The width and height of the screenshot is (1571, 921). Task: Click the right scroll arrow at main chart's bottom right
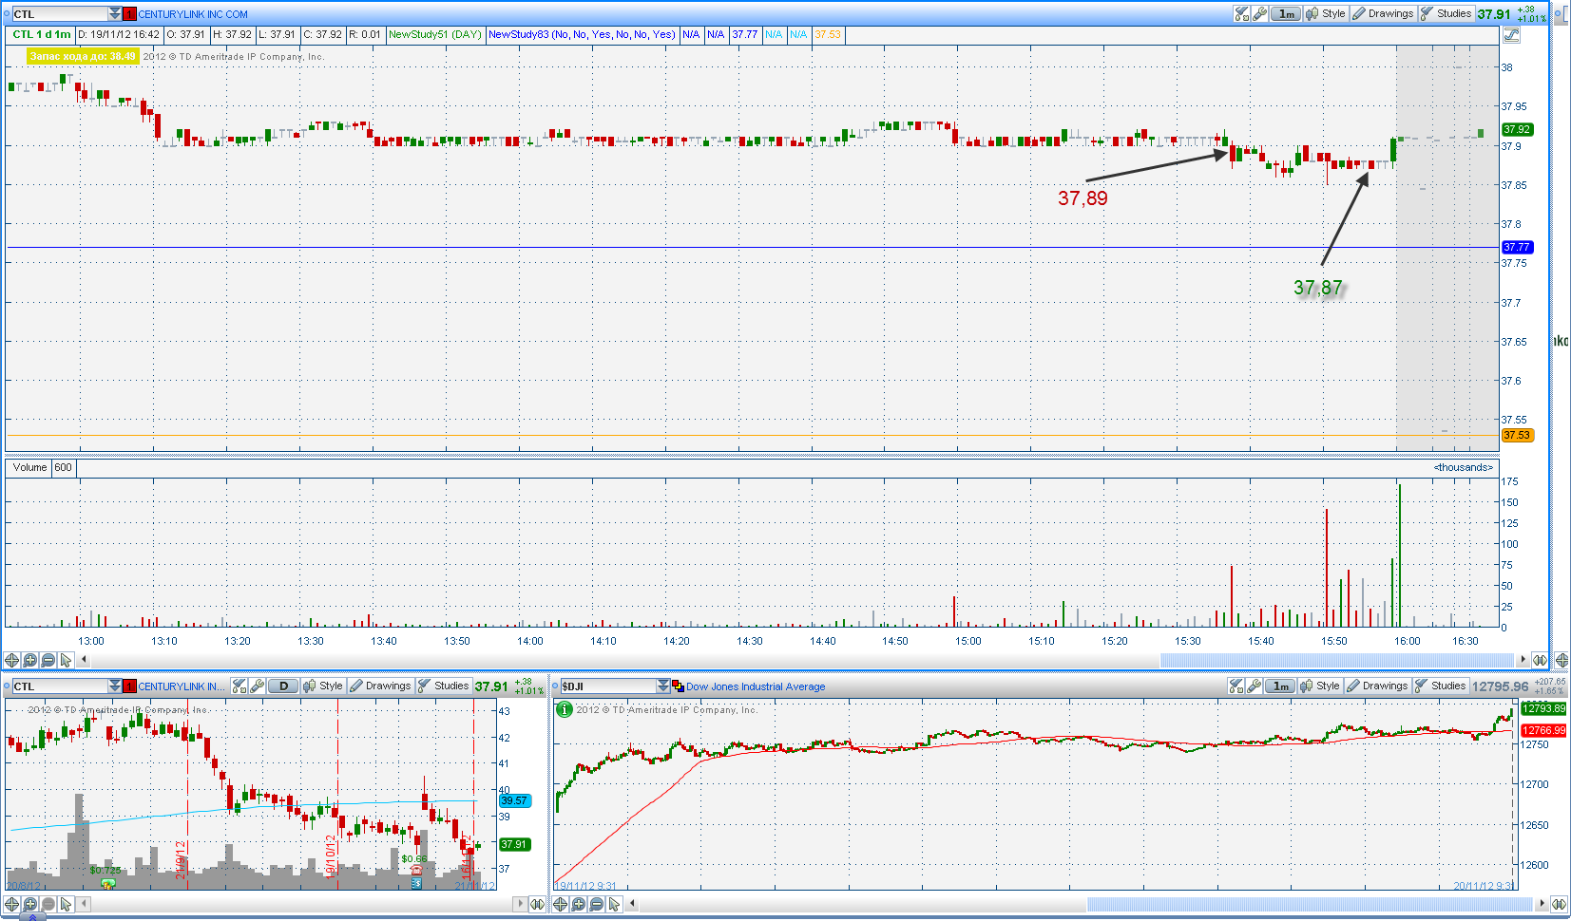click(x=1523, y=659)
